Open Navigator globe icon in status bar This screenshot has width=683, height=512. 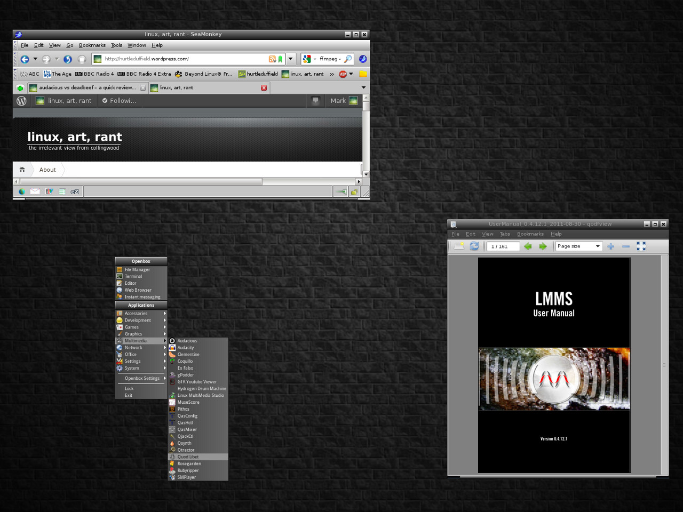(22, 191)
